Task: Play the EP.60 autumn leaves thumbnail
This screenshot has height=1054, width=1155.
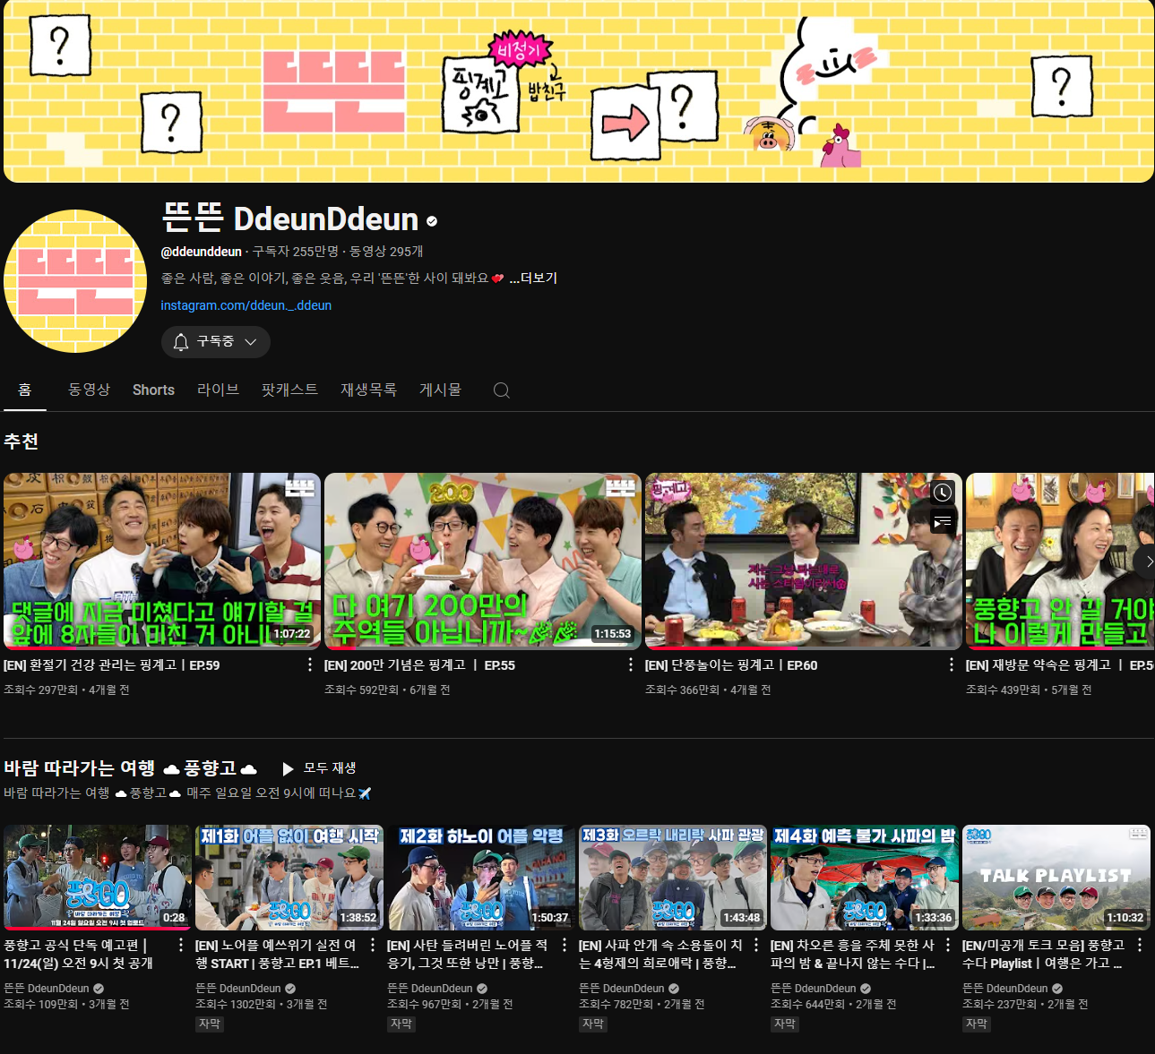Action: tap(804, 561)
